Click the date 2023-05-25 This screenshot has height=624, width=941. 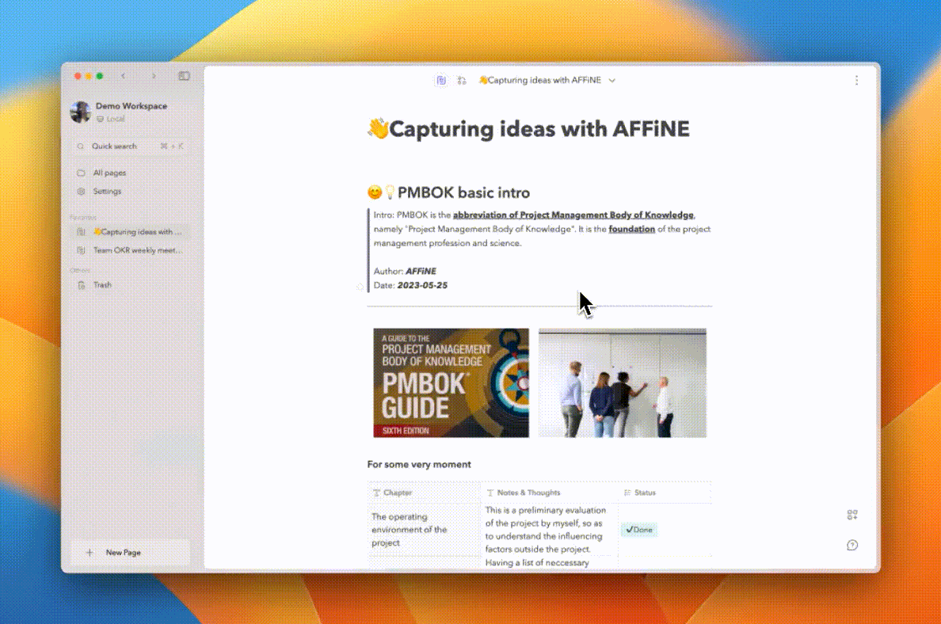coord(422,286)
